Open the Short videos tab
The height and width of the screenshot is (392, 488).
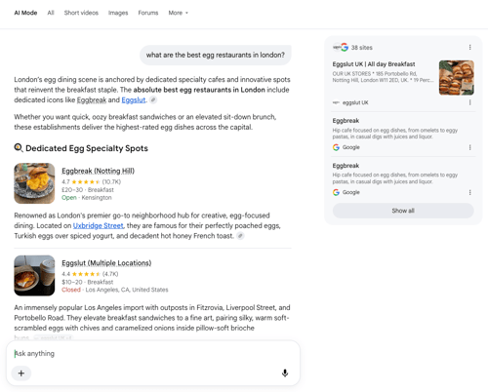tap(81, 13)
